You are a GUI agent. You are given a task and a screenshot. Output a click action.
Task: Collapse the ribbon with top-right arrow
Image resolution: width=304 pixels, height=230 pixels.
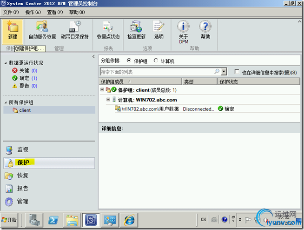[x=299, y=21]
